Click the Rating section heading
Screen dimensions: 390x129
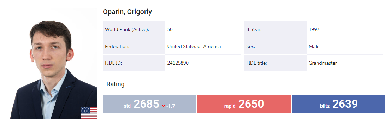(x=116, y=84)
